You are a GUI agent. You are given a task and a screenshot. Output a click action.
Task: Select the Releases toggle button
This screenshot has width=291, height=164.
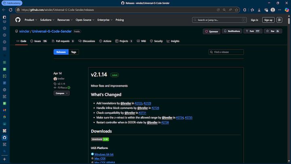61,52
